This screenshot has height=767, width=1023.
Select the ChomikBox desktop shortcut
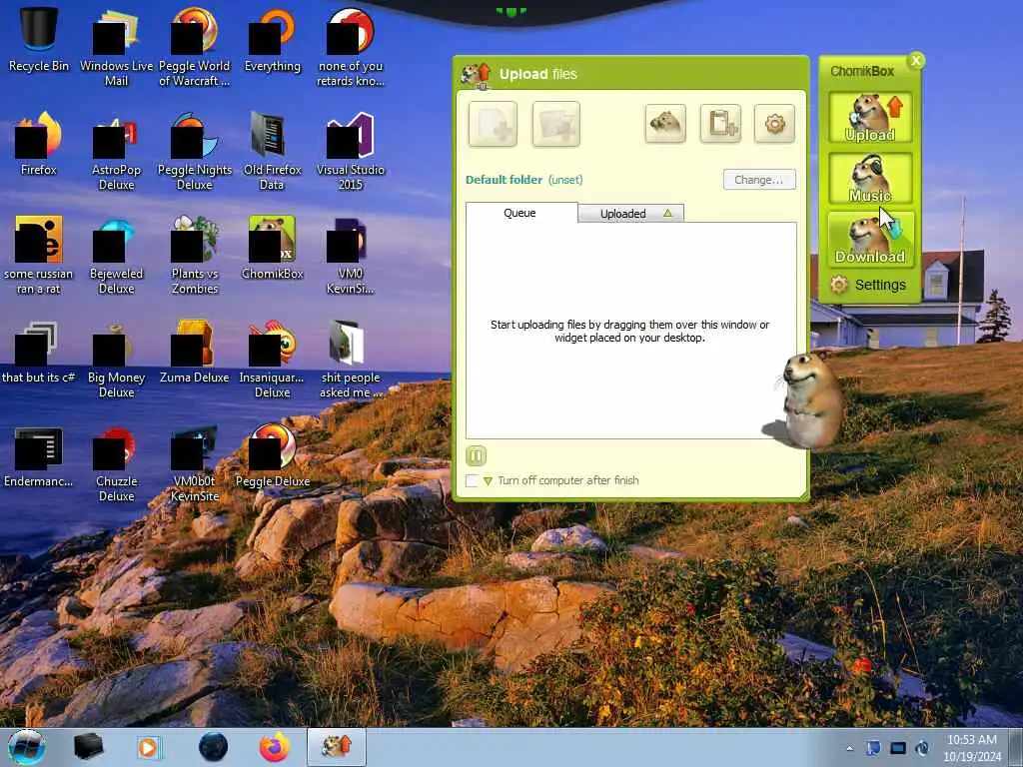(x=272, y=248)
